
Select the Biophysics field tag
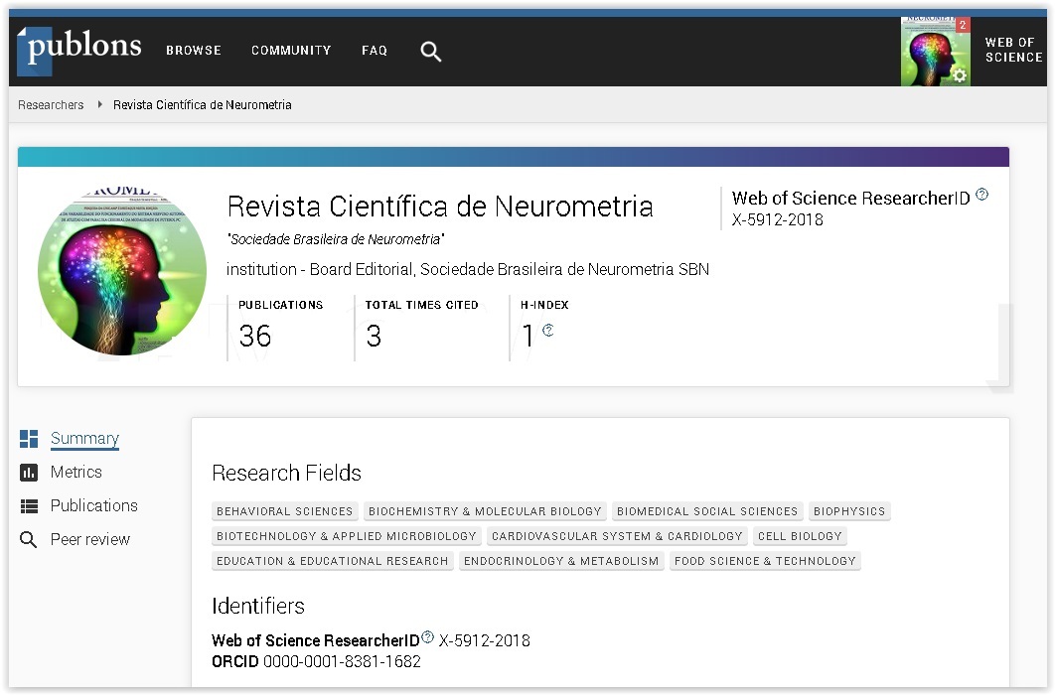[x=849, y=511]
